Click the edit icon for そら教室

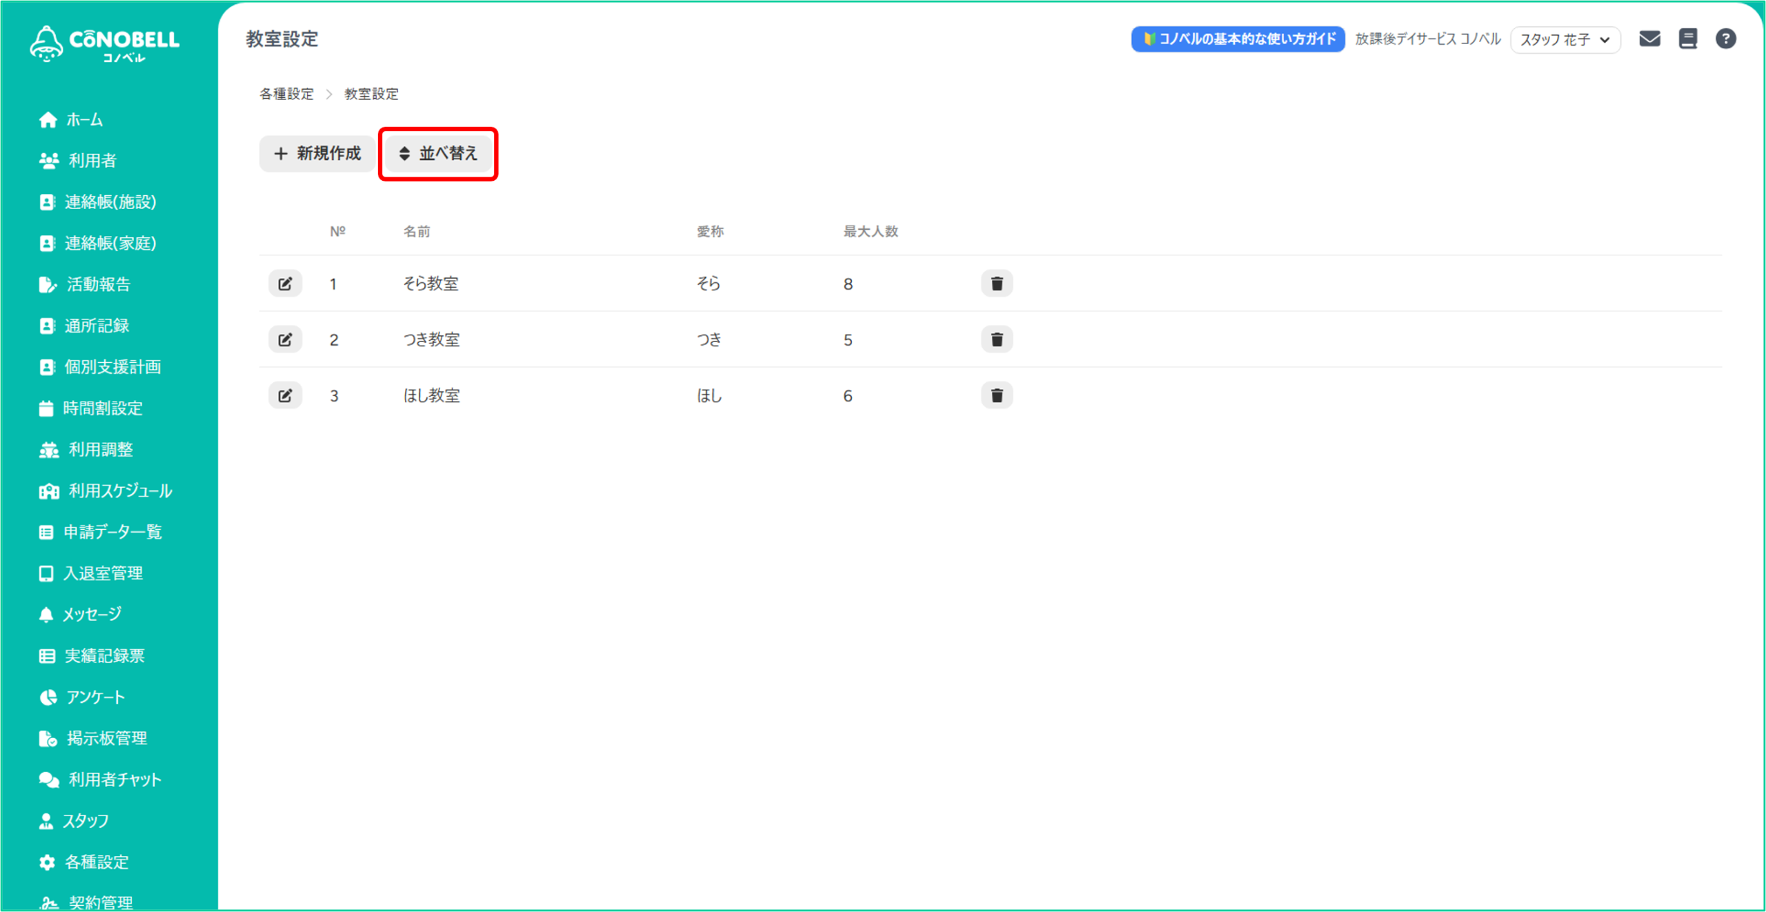click(x=285, y=284)
